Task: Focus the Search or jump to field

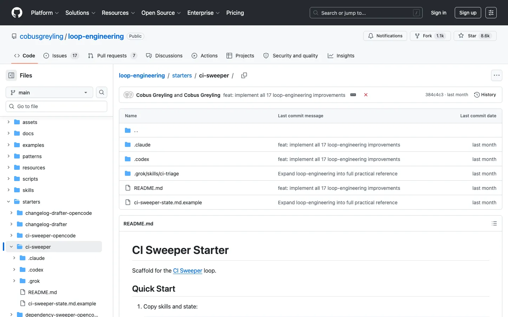Action: coord(366,13)
